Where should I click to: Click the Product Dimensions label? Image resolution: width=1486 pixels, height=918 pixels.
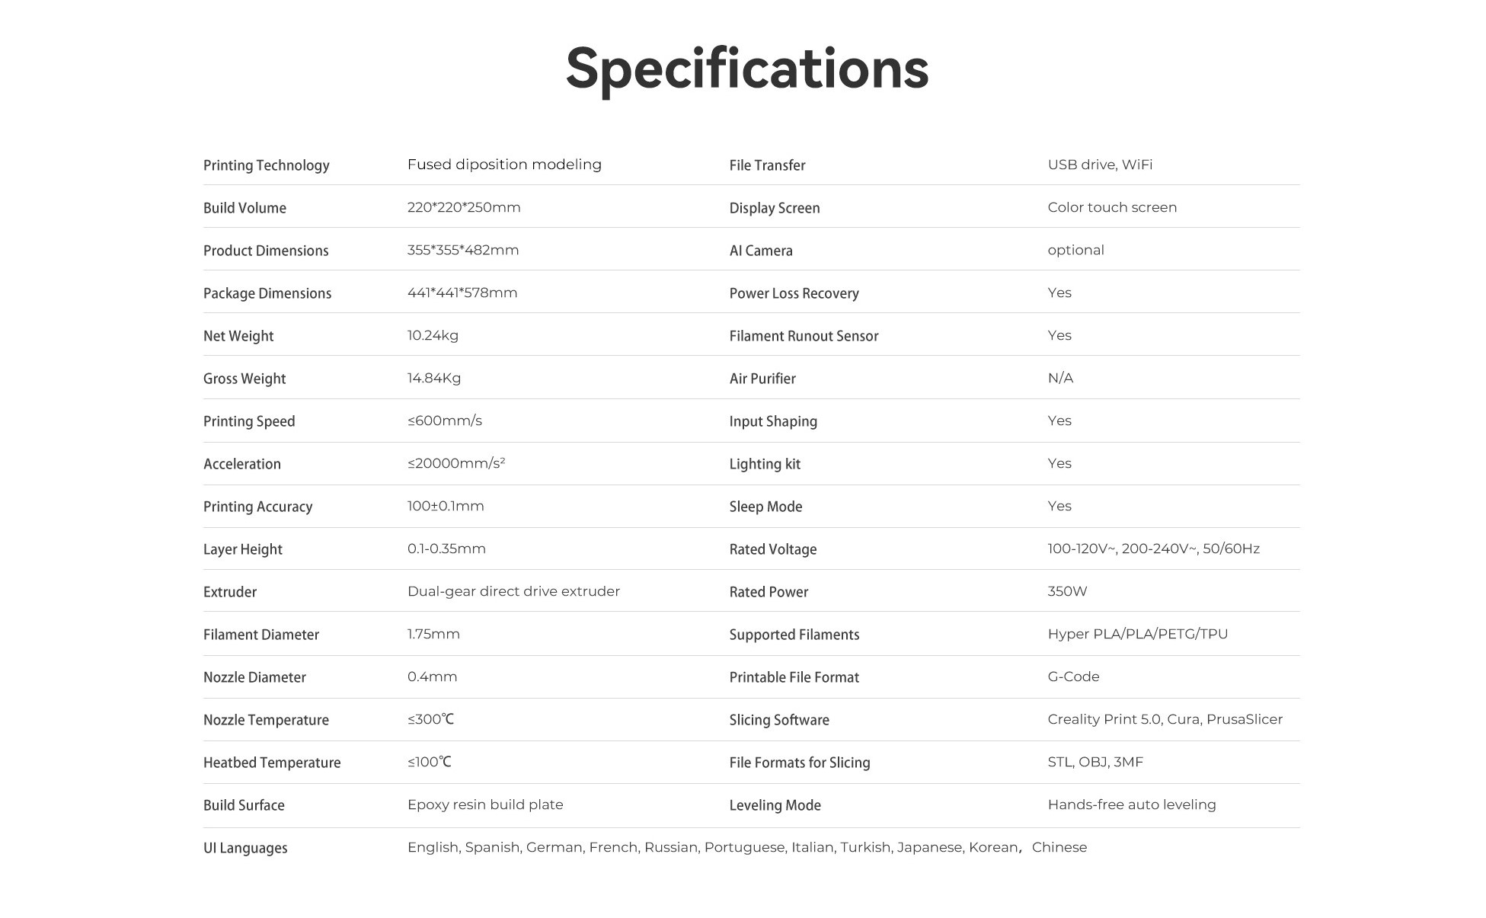pos(266,251)
